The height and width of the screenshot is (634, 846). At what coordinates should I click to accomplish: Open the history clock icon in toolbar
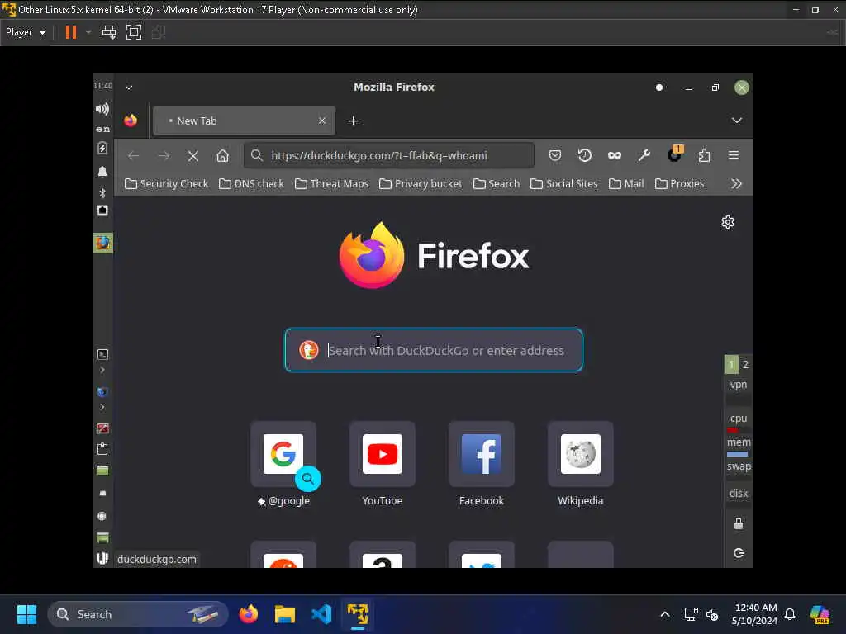point(584,156)
